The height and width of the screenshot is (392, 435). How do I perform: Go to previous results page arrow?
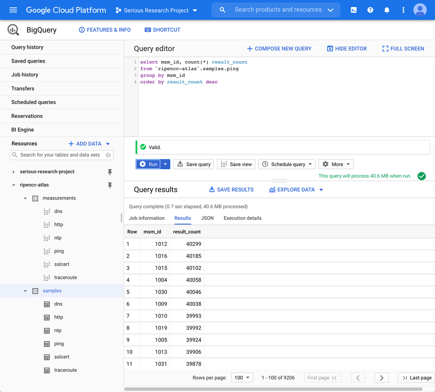[x=358, y=378]
